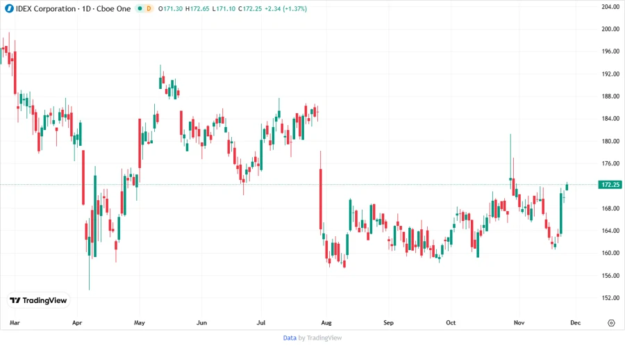
Task: Click the 168.00 price axis label
Action: tap(610, 208)
